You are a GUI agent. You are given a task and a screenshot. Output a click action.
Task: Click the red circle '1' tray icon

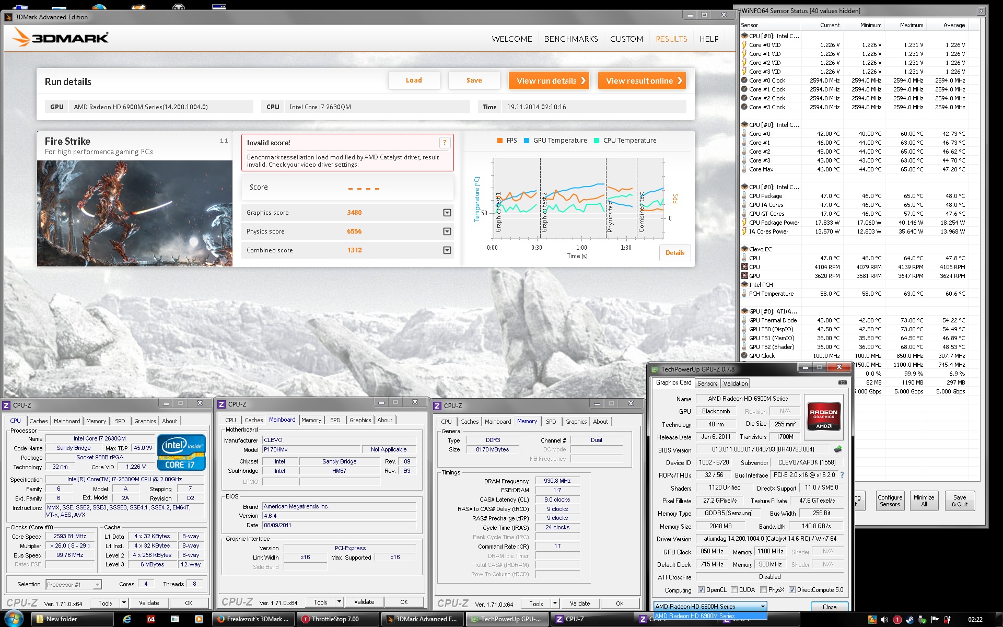(x=897, y=620)
